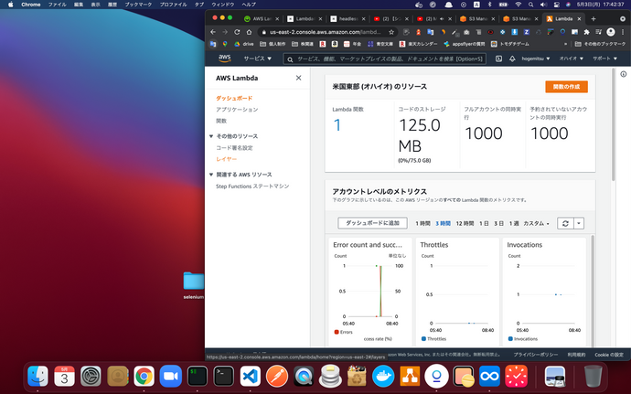Open the drive bookmark in bookmarks bar
The image size is (631, 394).
click(x=244, y=44)
